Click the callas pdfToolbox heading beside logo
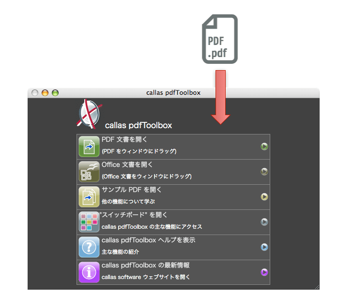The width and height of the screenshot is (339, 295). click(x=139, y=125)
